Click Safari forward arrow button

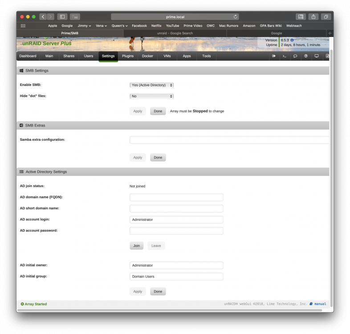click(51, 17)
